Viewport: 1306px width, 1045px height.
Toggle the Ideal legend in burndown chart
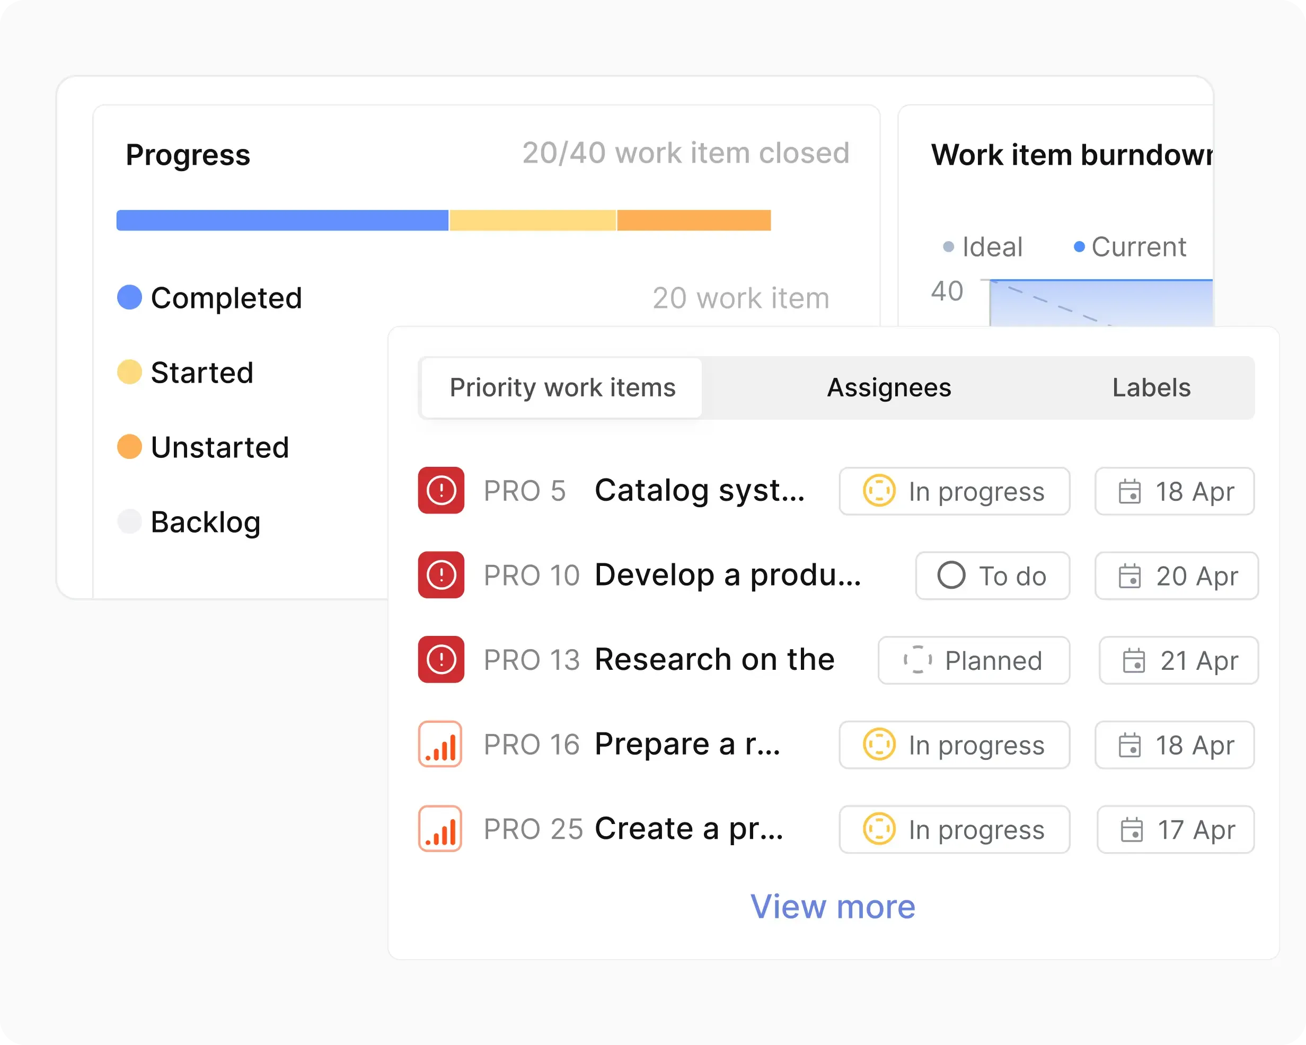(x=983, y=247)
